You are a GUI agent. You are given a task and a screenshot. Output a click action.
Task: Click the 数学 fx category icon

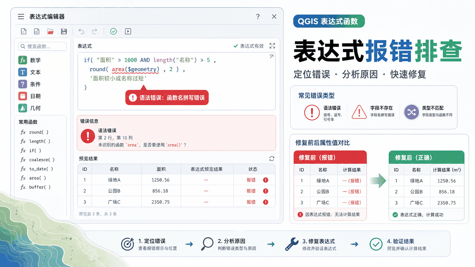[23, 60]
